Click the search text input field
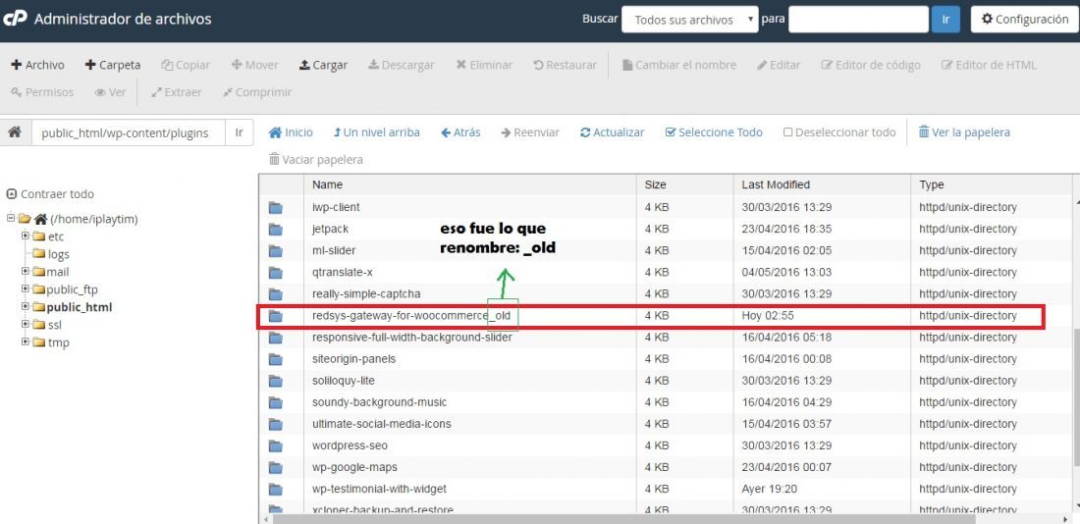The height and width of the screenshot is (524, 1080). pyautogui.click(x=858, y=20)
